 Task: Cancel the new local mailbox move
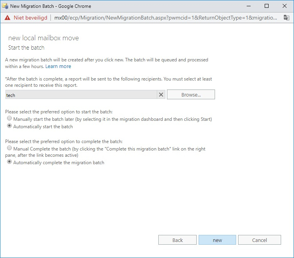pyautogui.click(x=260, y=240)
